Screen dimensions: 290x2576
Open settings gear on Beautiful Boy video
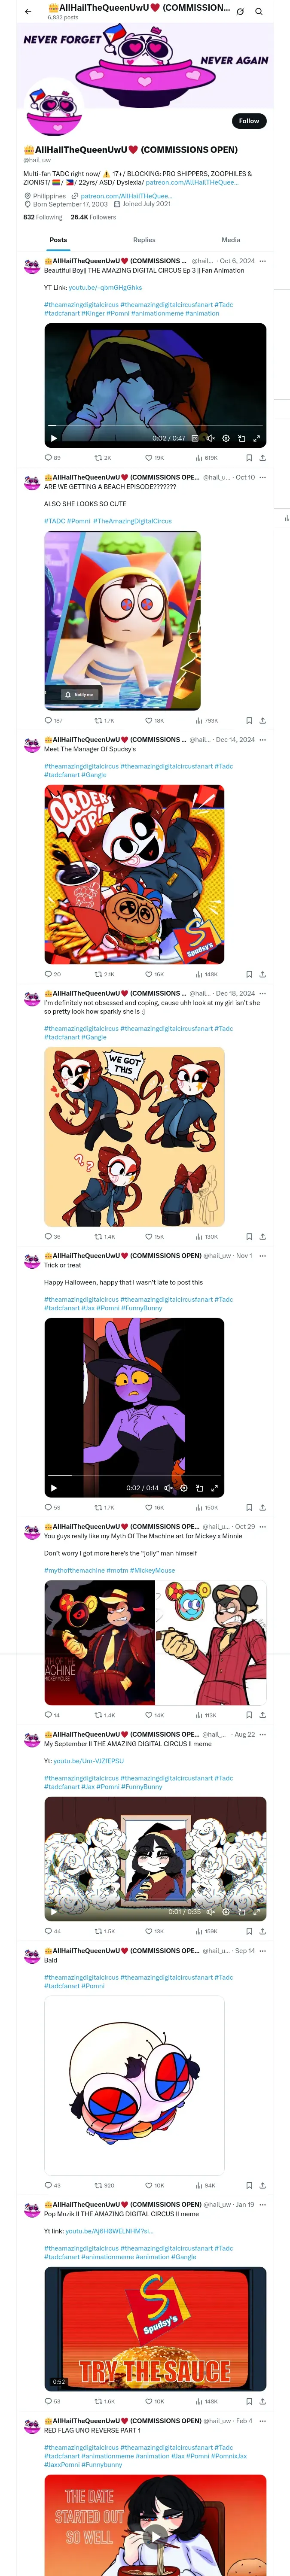pyautogui.click(x=226, y=438)
